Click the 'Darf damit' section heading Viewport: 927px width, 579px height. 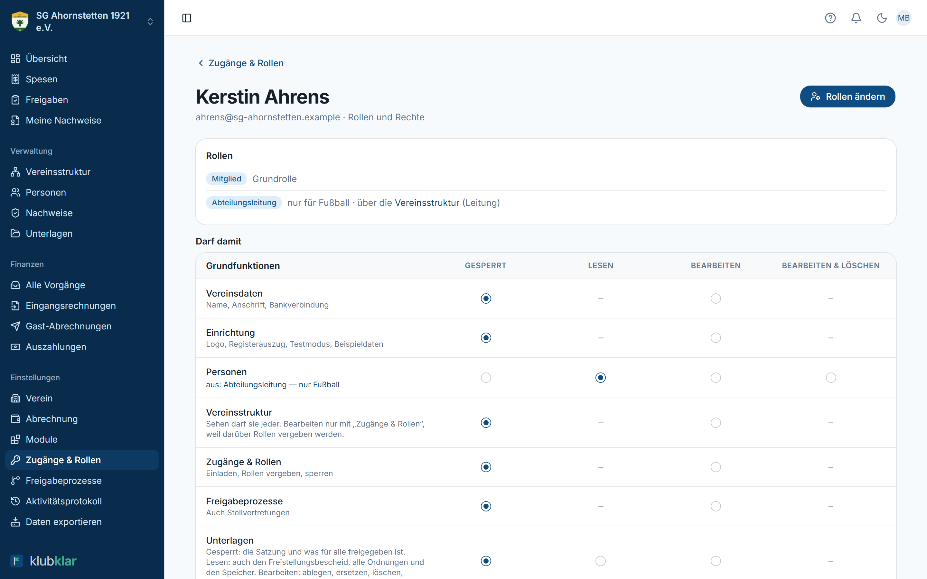(218, 241)
